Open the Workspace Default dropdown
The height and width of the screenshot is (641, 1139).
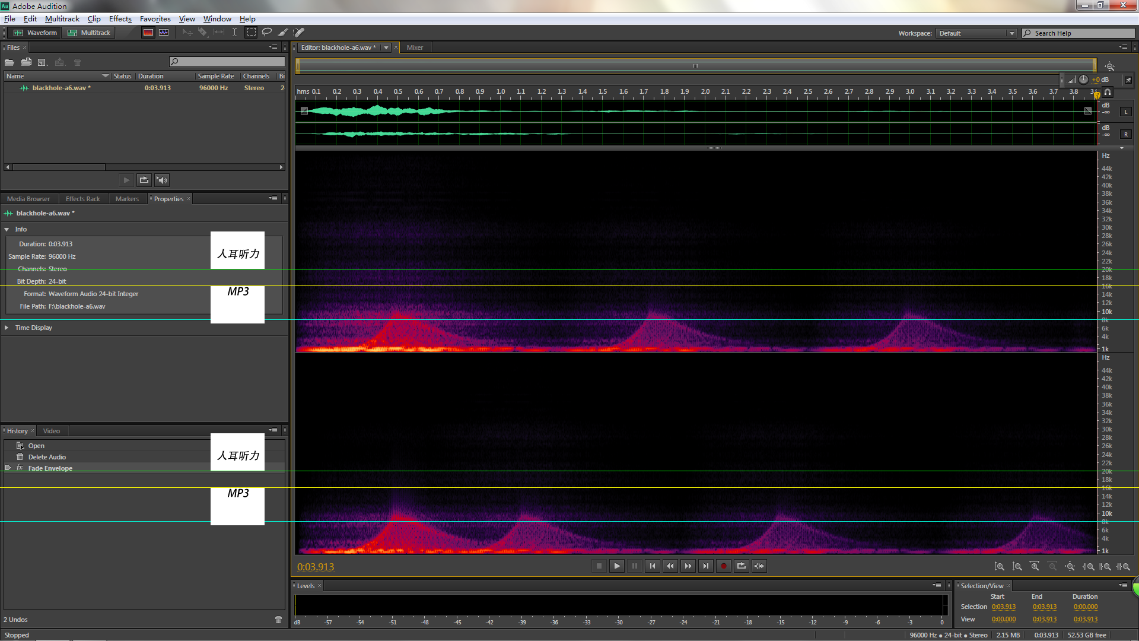pos(976,33)
